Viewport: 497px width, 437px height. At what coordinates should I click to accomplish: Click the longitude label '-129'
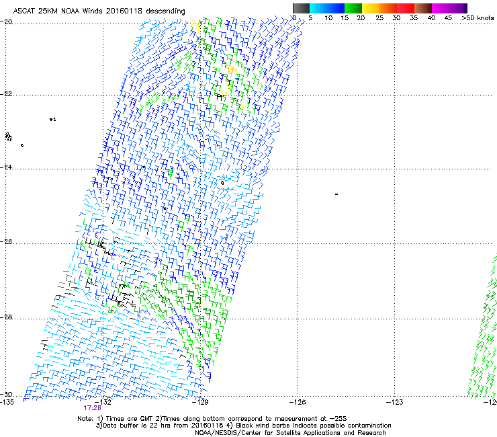pos(200,402)
